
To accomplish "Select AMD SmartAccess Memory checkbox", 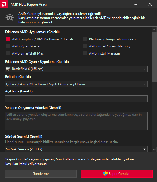I will click(85, 46).
